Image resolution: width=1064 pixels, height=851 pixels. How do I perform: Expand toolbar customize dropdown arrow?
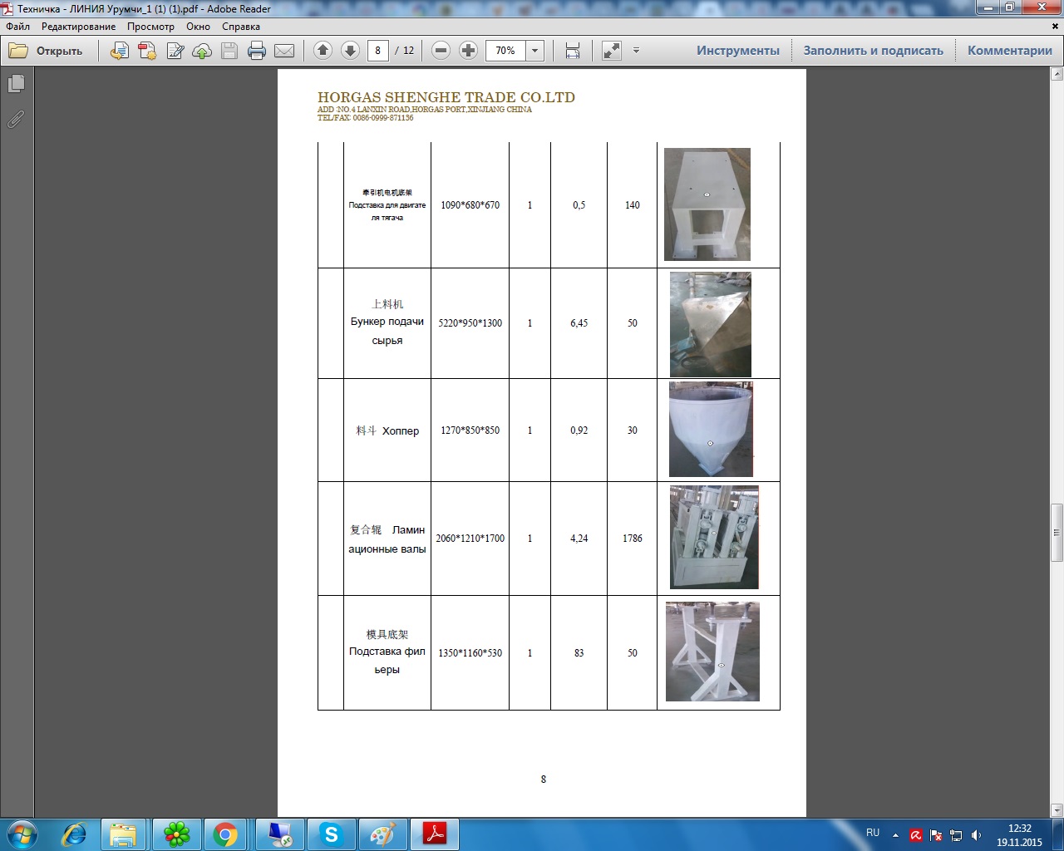coord(636,51)
